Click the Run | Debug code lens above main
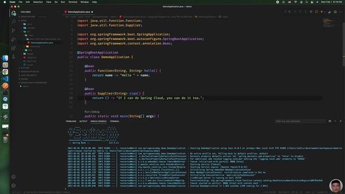The height and width of the screenshot is (194, 345). tap(92, 112)
